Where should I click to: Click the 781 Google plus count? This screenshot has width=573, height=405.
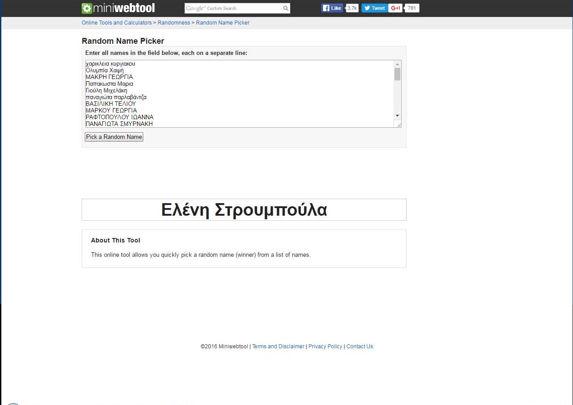[412, 8]
